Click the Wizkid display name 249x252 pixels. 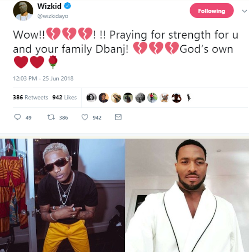click(x=49, y=6)
